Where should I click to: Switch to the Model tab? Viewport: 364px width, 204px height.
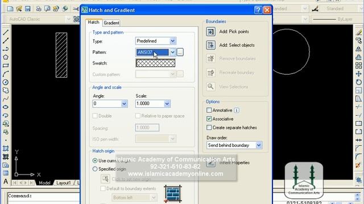[x=44, y=182]
